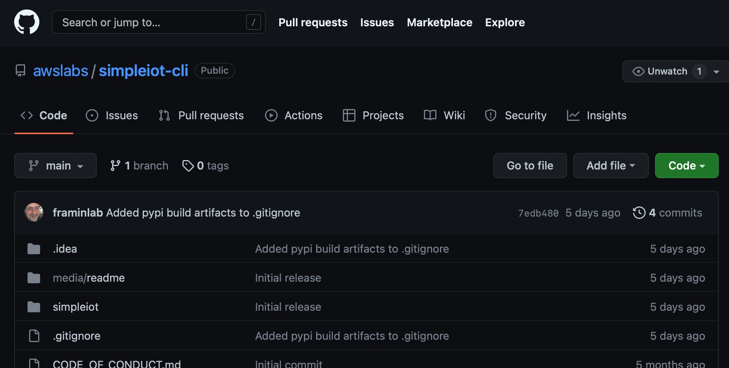The width and height of the screenshot is (729, 368).
Task: Click the simpleiot folder icon
Action: tap(34, 307)
